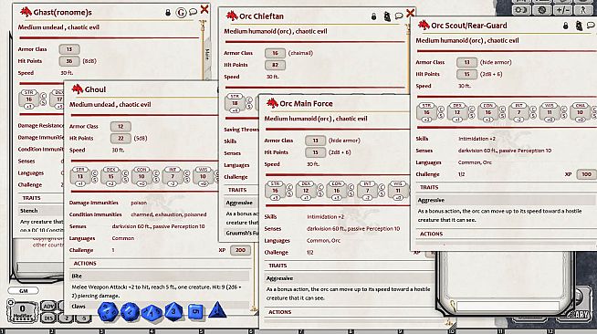Click the STR check circle on Orc Scout sheet
This screenshot has height=334, width=597.
pos(441,109)
